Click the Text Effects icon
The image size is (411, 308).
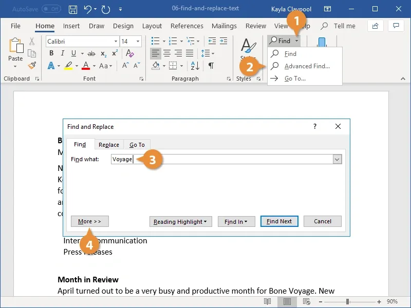point(51,66)
